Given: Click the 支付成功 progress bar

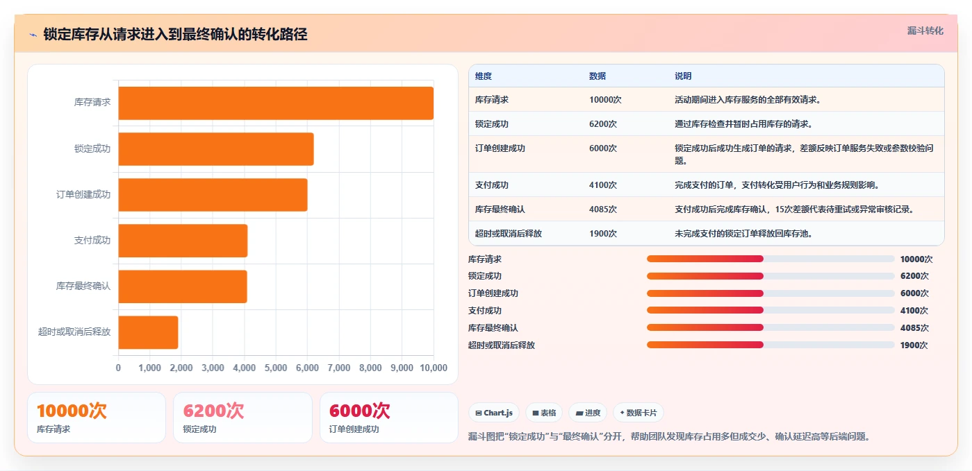Looking at the screenshot, I should [771, 310].
